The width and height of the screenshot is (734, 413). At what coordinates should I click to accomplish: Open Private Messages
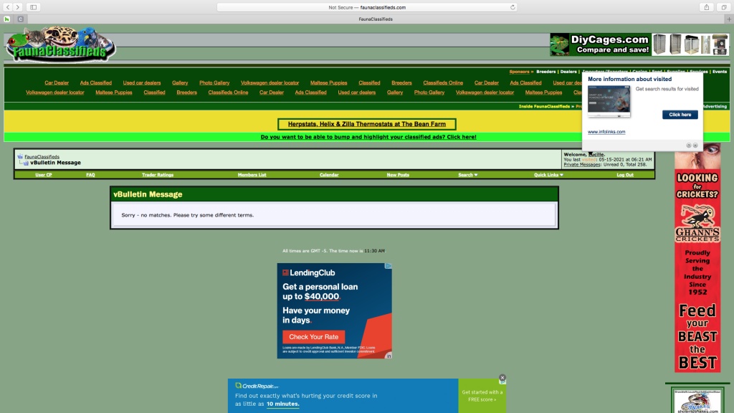(582, 165)
